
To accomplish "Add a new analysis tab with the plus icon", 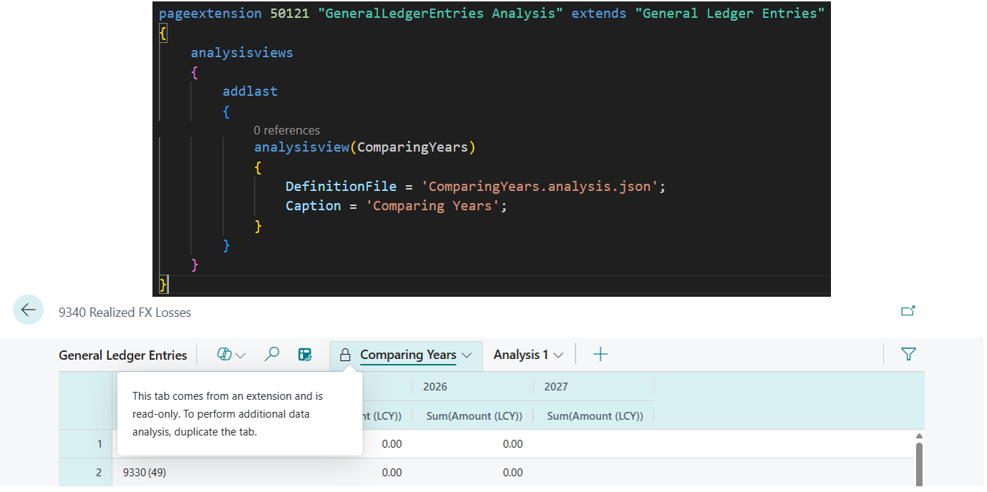I will click(600, 354).
